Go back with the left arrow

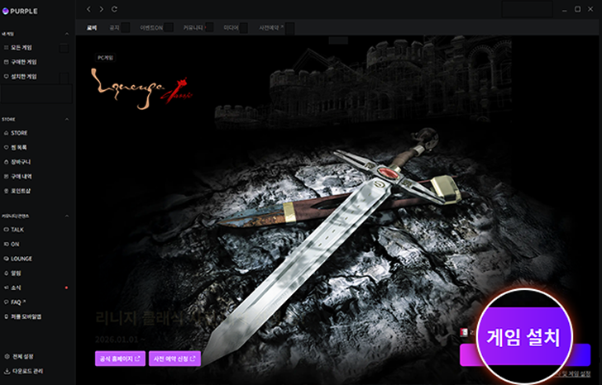(88, 9)
